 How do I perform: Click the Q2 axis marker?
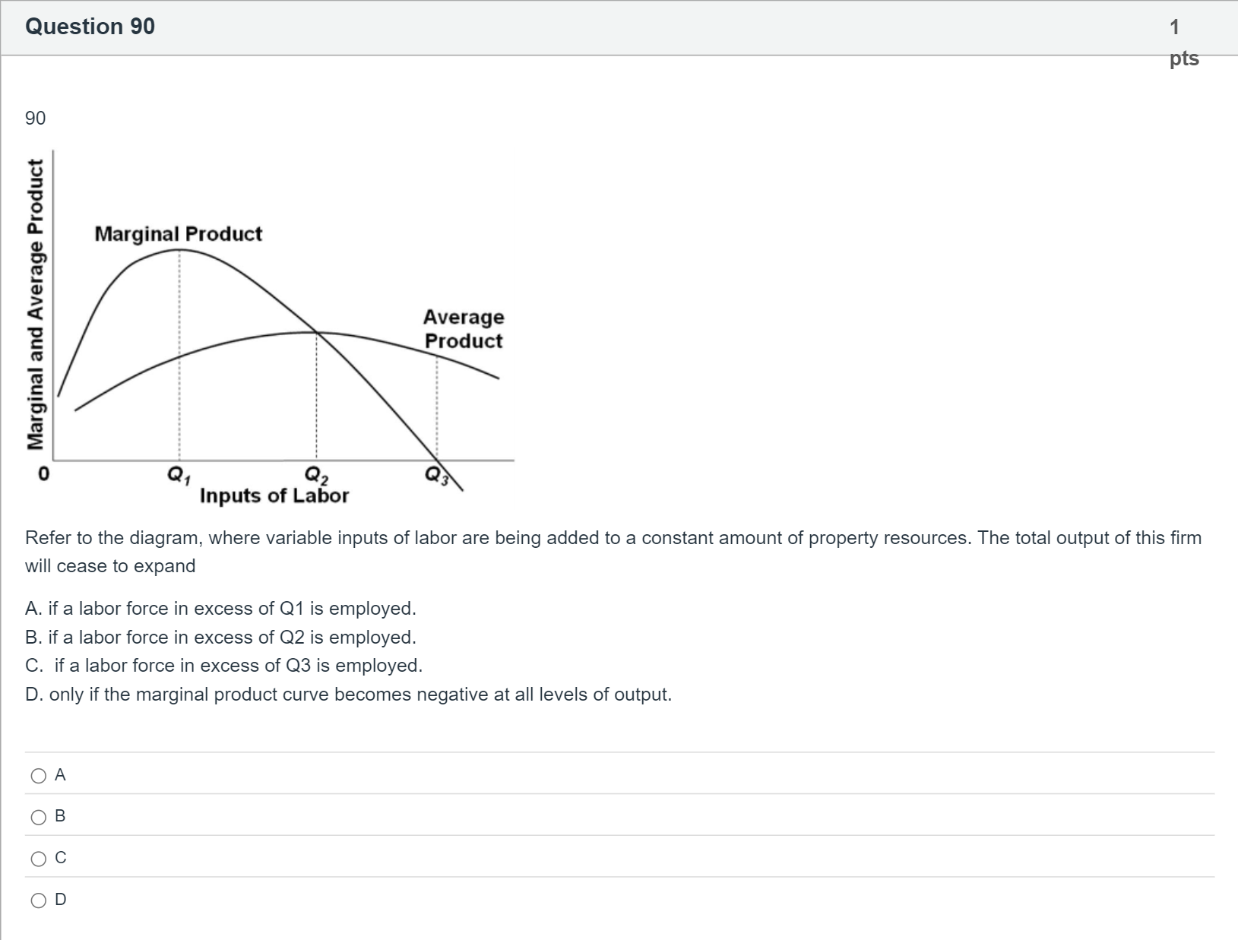pos(316,476)
